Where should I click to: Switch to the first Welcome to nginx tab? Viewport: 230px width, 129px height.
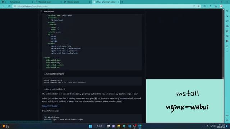[49, 2]
